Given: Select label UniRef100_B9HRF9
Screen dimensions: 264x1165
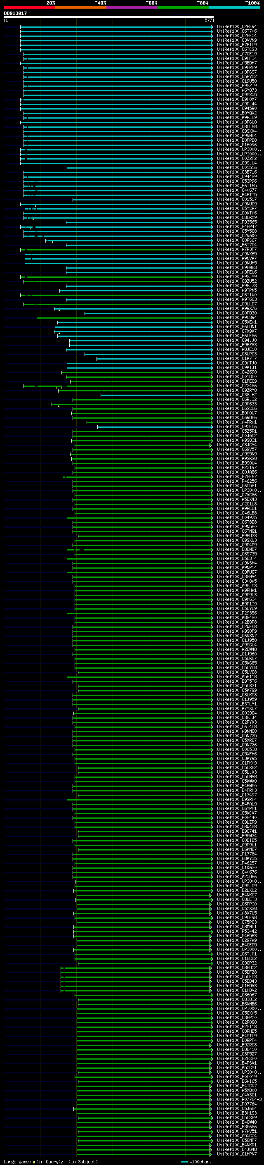Looking at the screenshot, I should [236, 67].
